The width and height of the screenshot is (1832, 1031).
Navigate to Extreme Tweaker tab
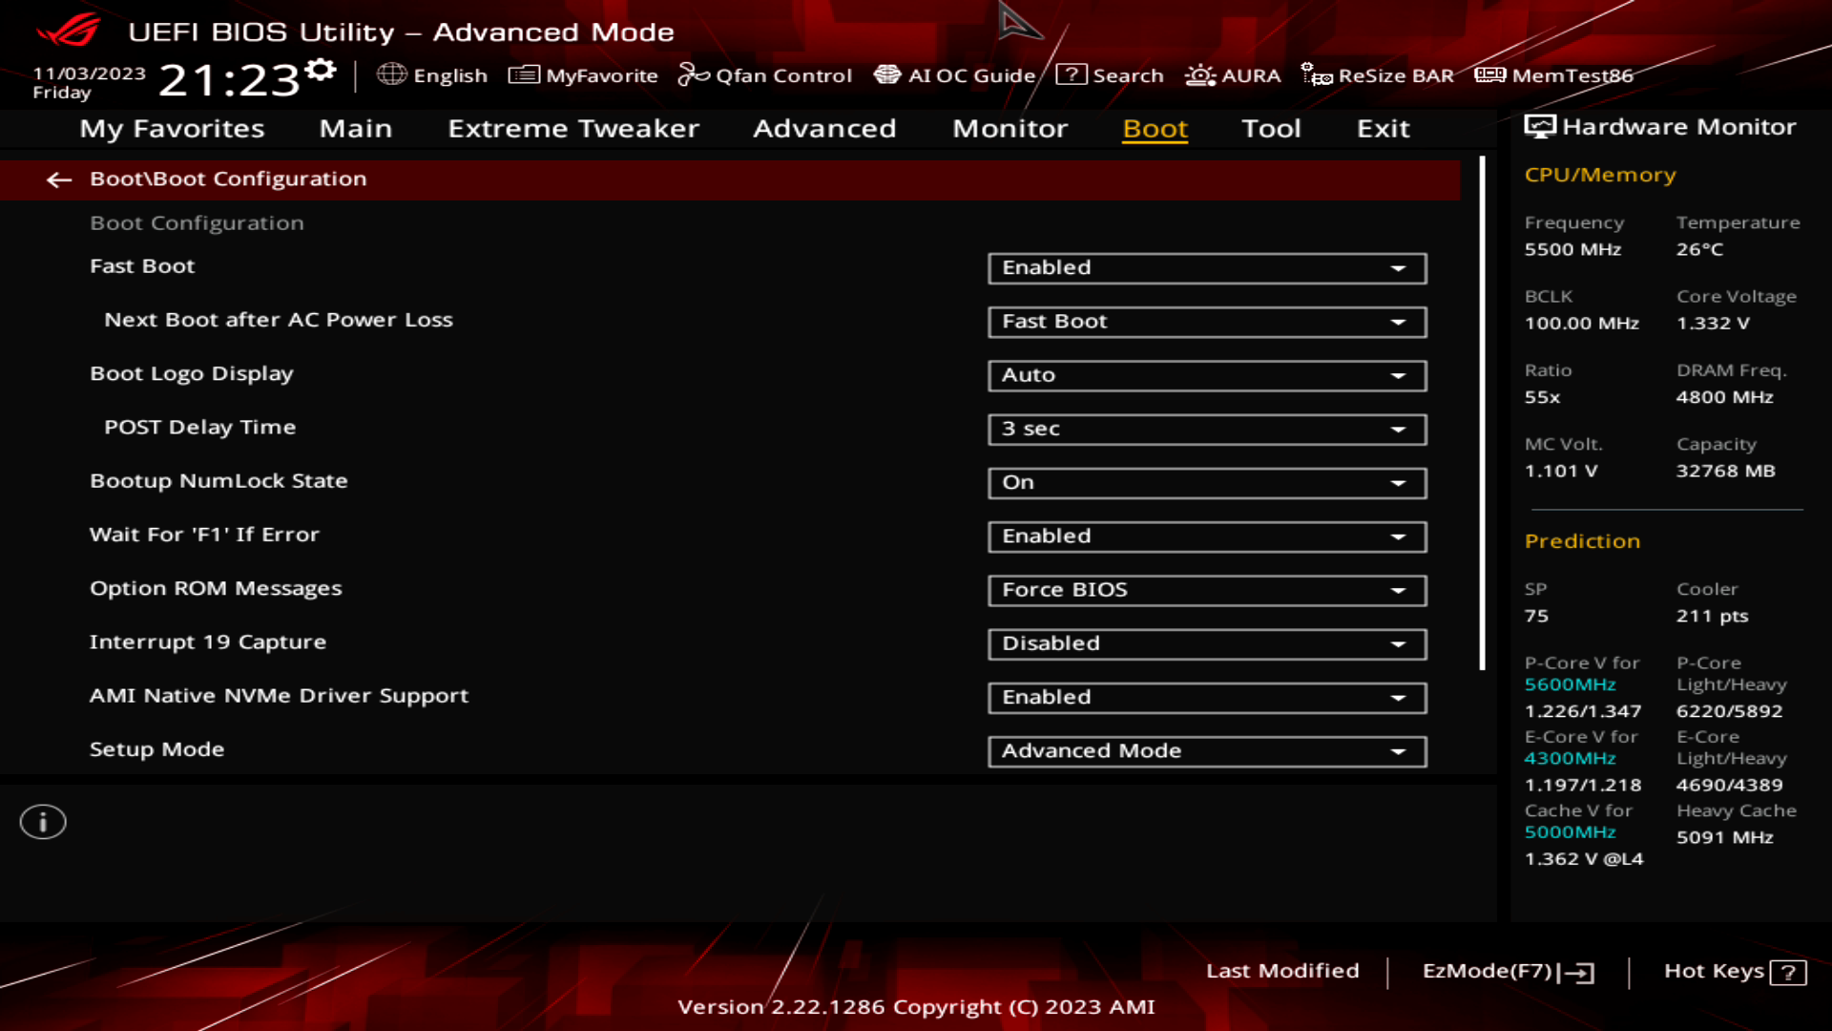click(x=573, y=127)
